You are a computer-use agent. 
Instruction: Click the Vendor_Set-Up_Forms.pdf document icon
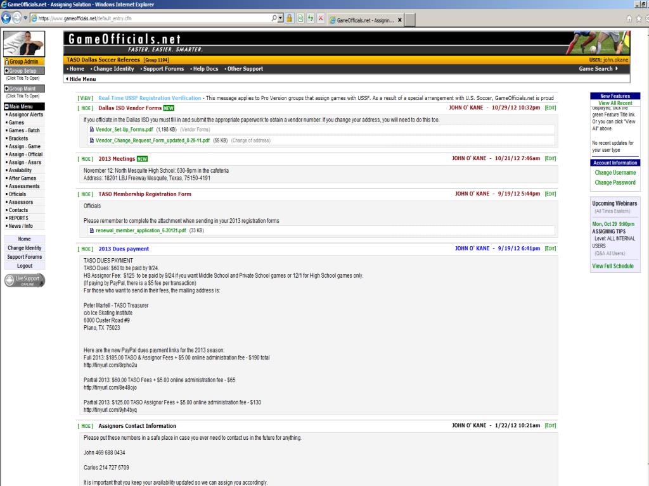[x=92, y=129]
